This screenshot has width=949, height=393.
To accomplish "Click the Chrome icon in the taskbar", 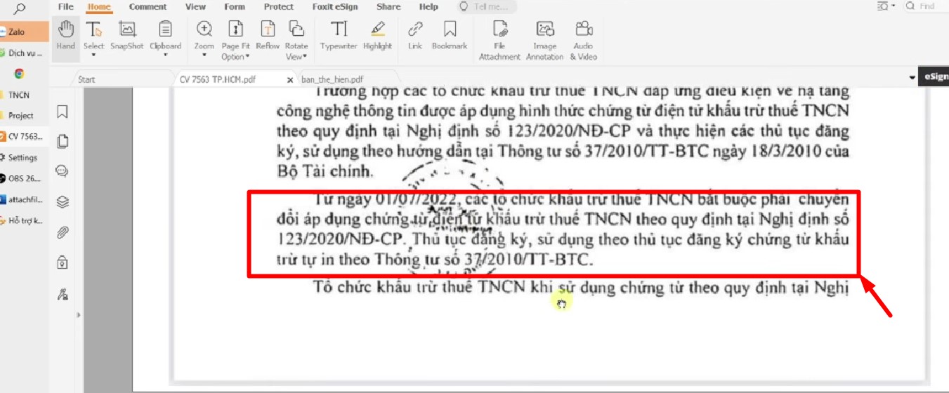I will [19, 73].
